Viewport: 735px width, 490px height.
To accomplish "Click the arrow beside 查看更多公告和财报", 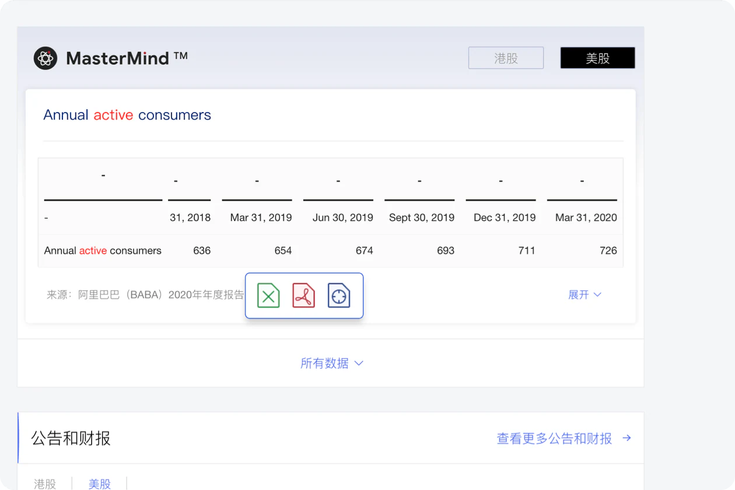I will 627,437.
